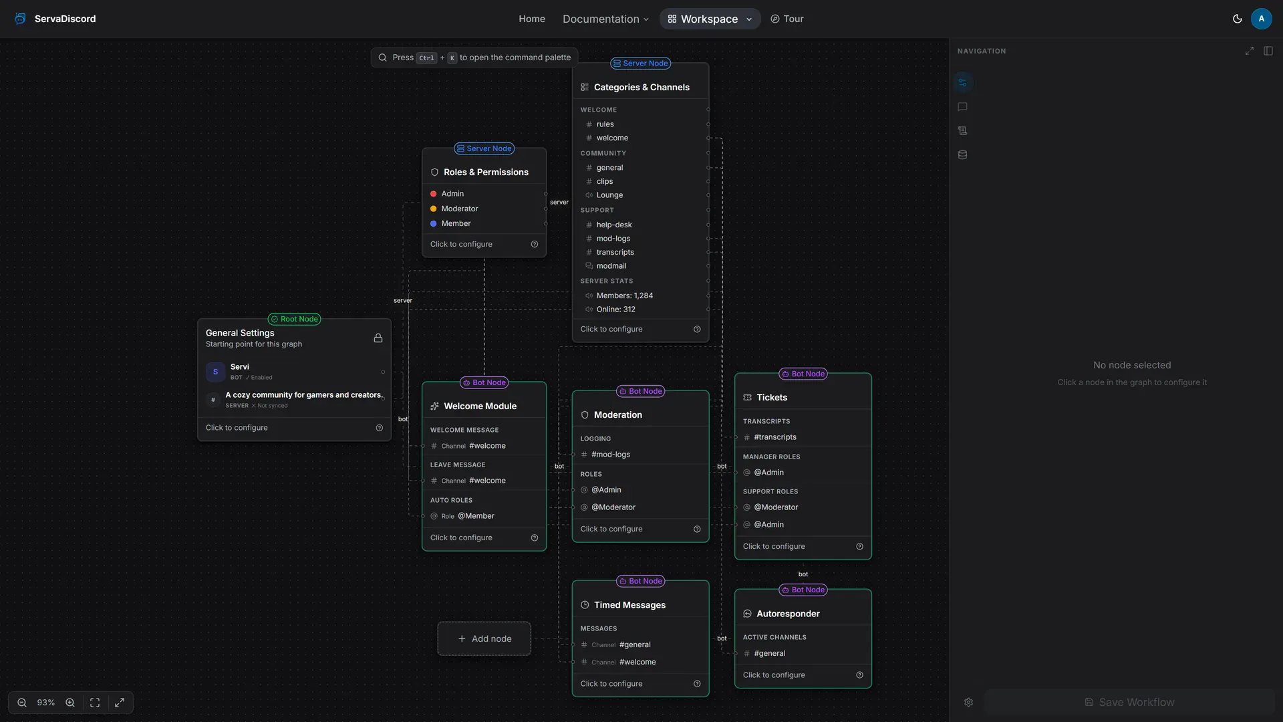
Task: Open the database sidebar icon
Action: tap(962, 155)
